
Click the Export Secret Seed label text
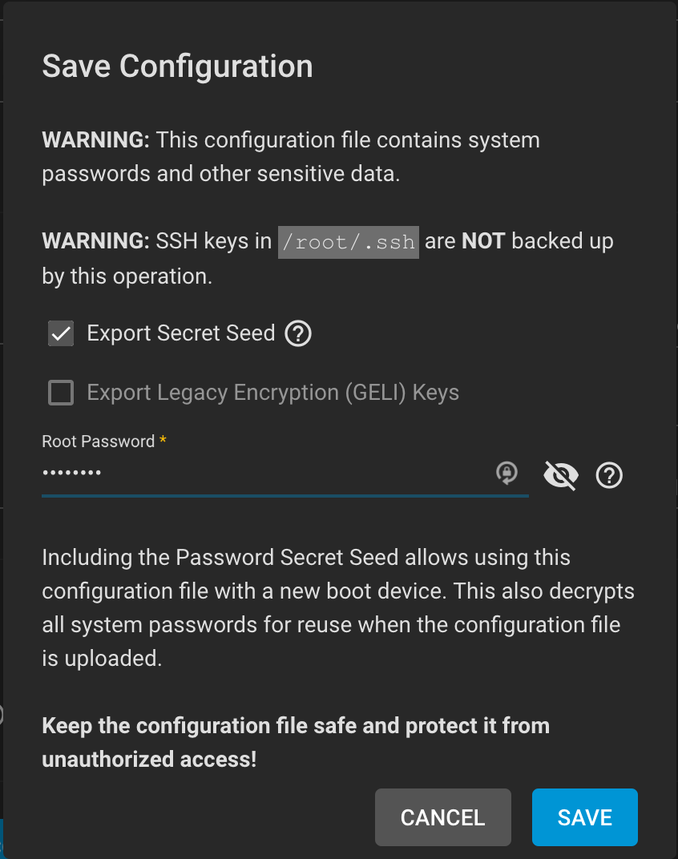tap(181, 333)
